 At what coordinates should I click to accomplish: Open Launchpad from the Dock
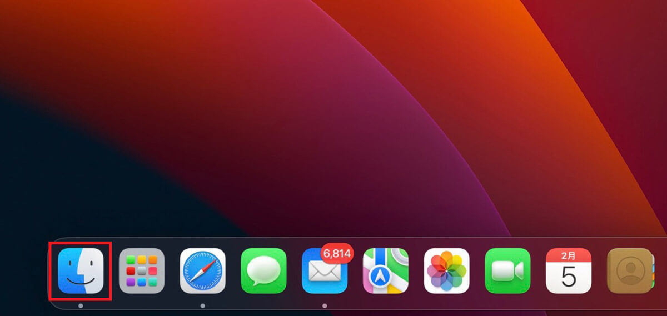[142, 270]
